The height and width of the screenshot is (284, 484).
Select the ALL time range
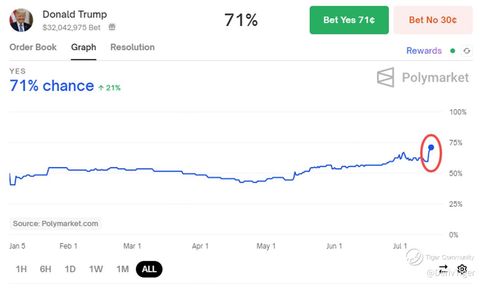tap(149, 270)
